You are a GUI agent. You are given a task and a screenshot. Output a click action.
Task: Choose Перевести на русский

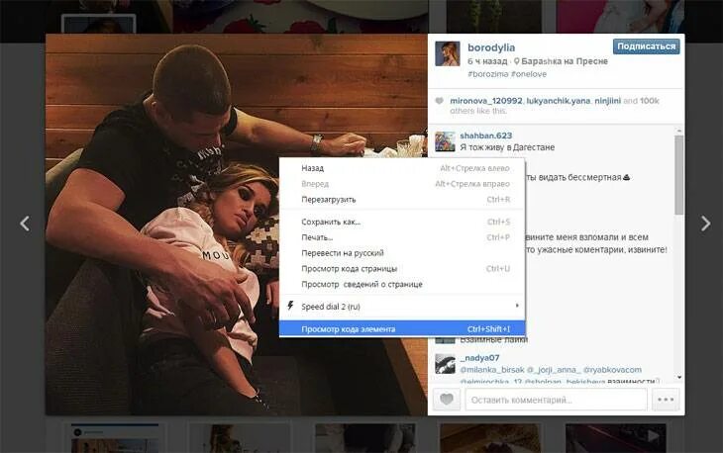pos(402,253)
